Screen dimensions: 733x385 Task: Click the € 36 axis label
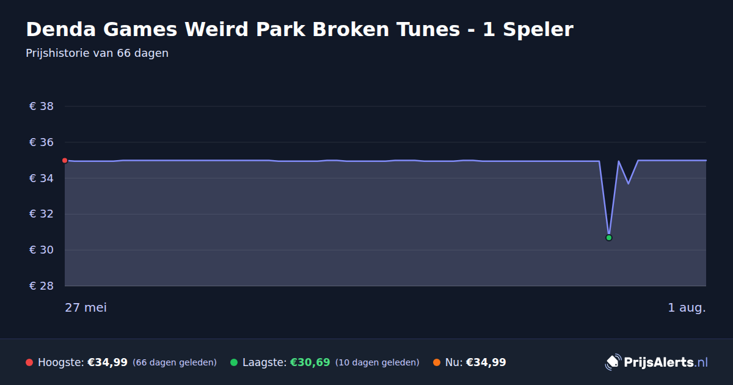(x=42, y=142)
